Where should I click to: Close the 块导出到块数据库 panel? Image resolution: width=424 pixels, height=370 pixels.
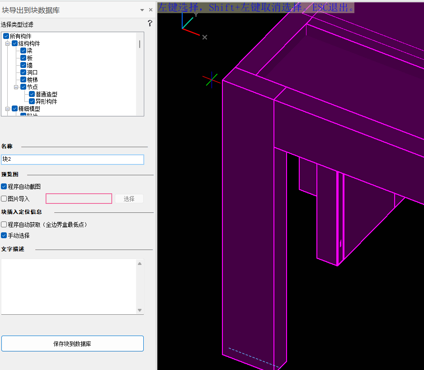pos(151,10)
